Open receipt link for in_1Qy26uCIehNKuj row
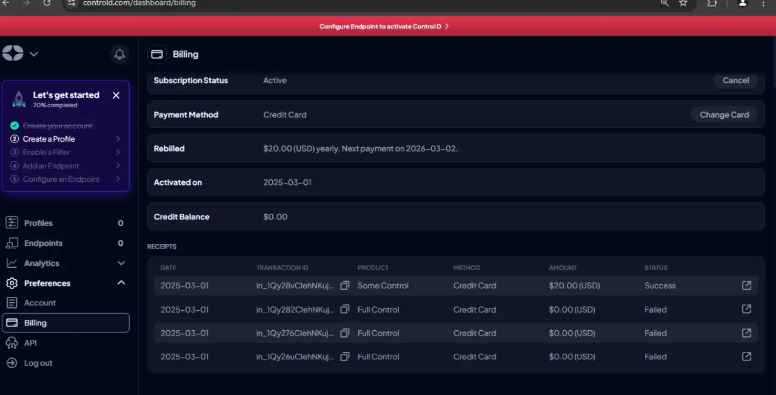 (747, 356)
